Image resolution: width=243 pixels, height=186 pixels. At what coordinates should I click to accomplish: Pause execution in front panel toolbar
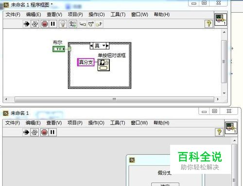(52, 132)
